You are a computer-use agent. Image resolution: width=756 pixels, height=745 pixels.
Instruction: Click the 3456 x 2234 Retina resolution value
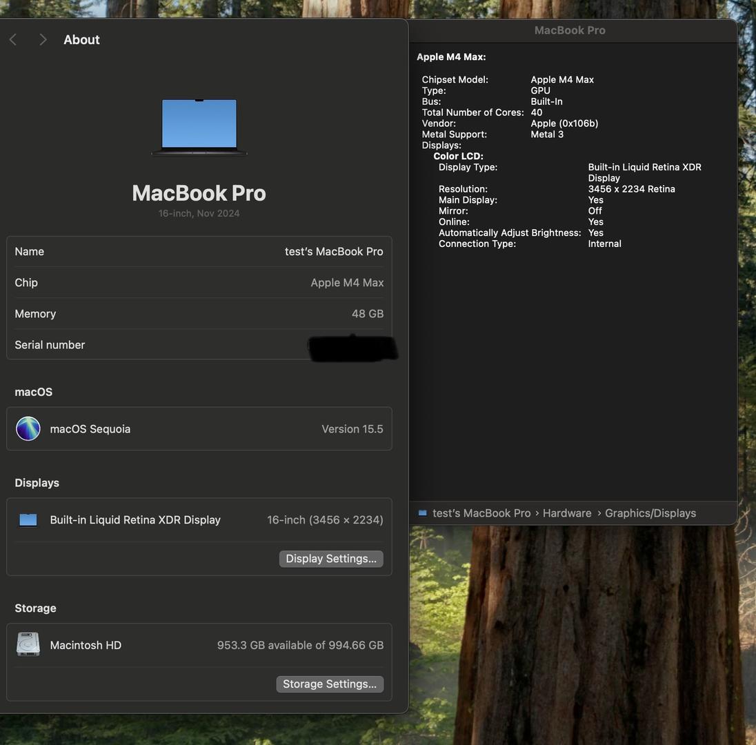coord(631,189)
